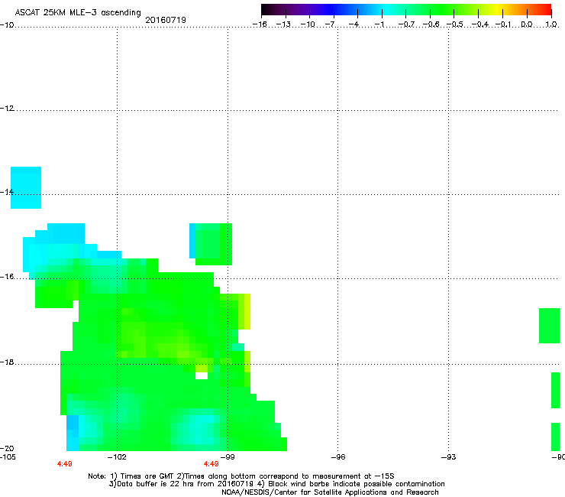Click the color bar label 1.0
Viewport: 565px width, 497px height.
551,24
